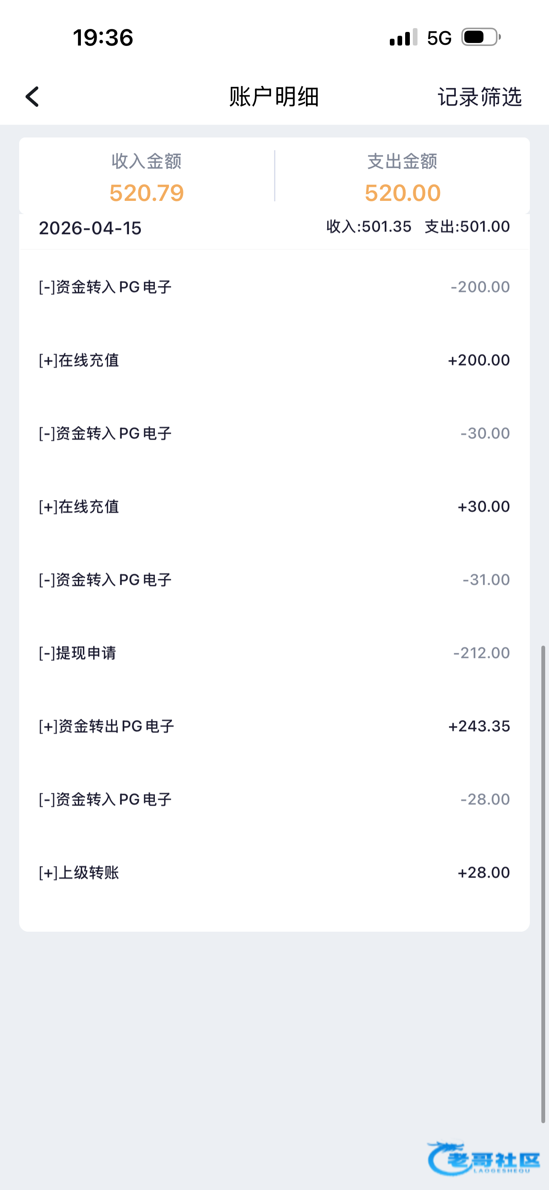Select the 支出金额 520.00 summary
Screen dimensions: 549x1190
click(x=402, y=177)
